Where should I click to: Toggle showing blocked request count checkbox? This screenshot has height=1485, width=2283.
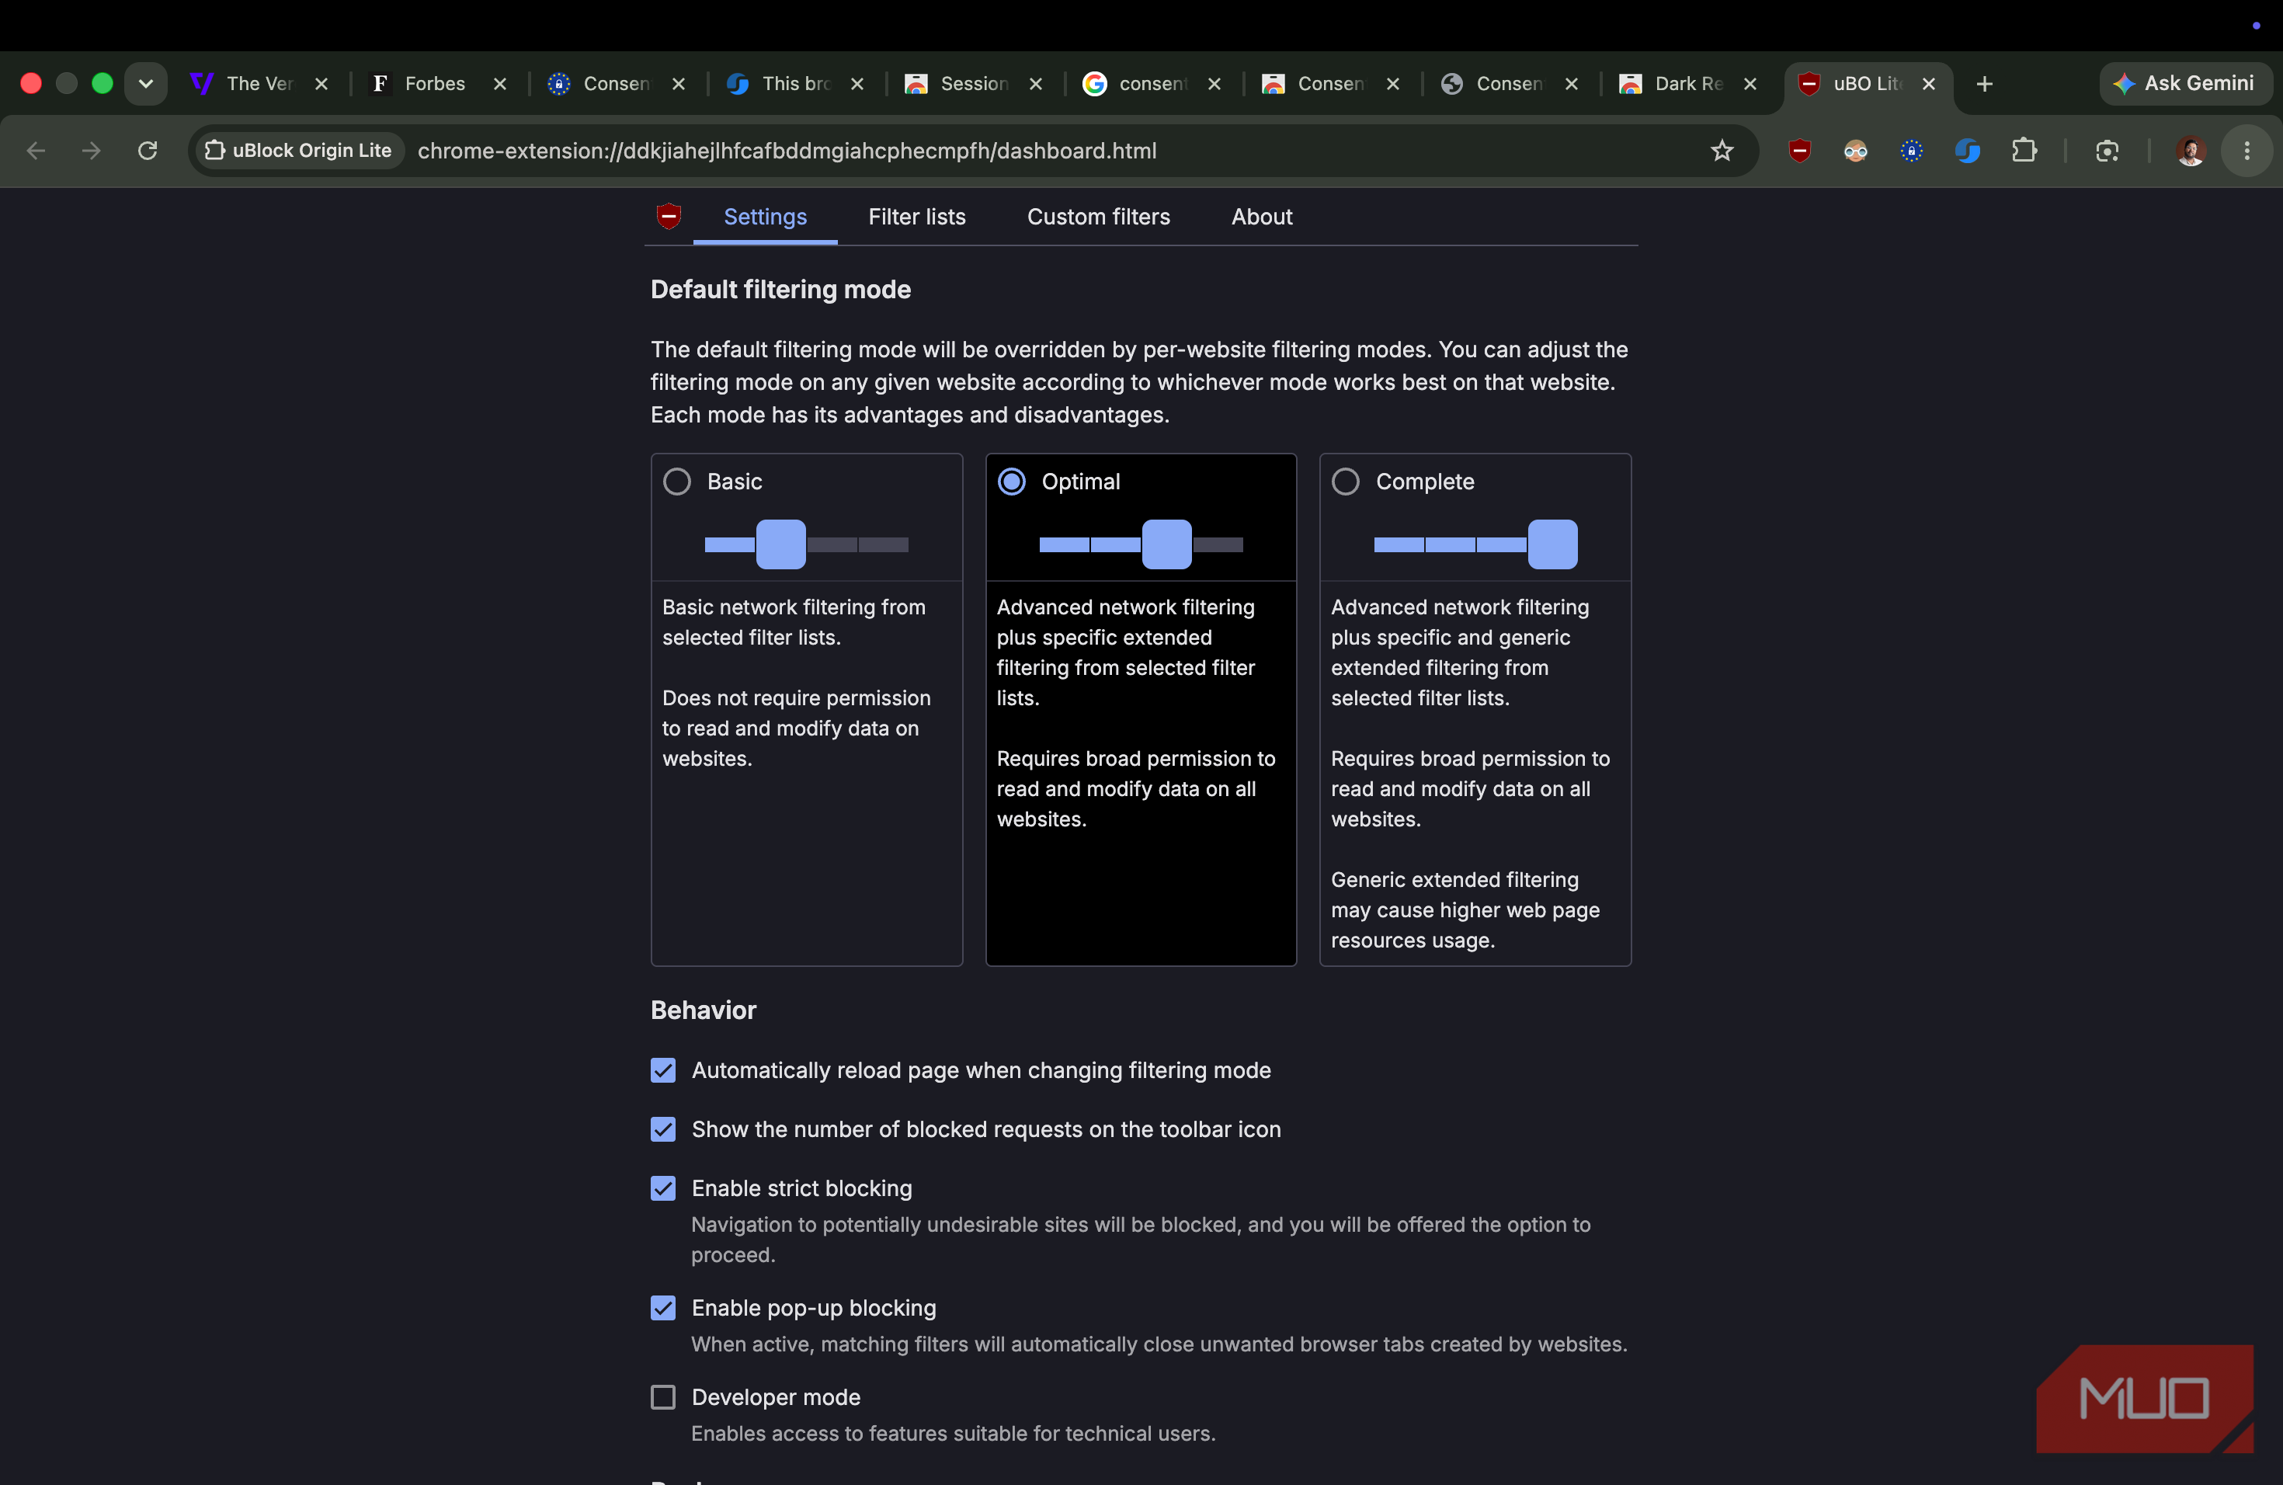pos(663,1129)
